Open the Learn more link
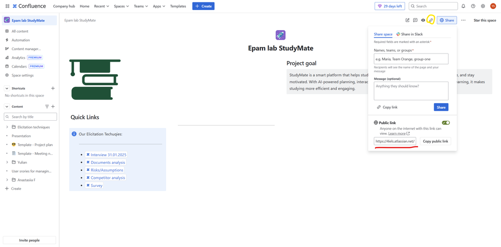The image size is (501, 247). click(399, 134)
